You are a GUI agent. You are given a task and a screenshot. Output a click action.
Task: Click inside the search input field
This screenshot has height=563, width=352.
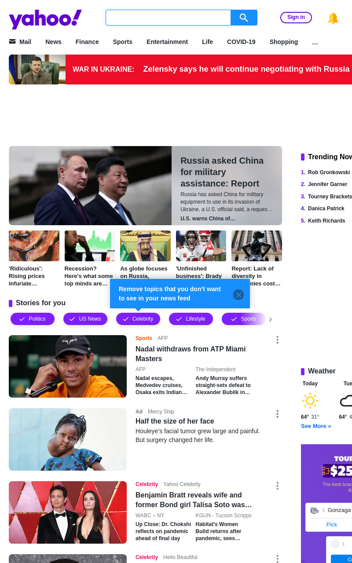point(168,18)
